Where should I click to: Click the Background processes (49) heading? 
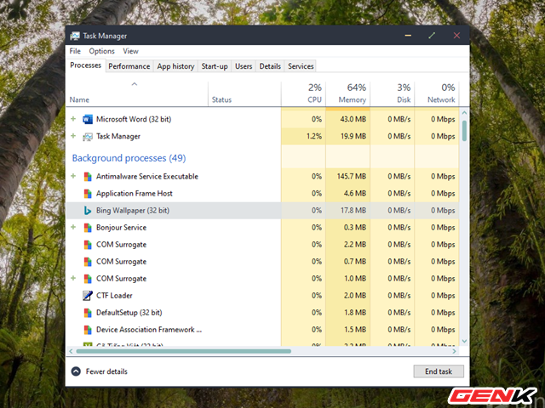click(x=129, y=158)
